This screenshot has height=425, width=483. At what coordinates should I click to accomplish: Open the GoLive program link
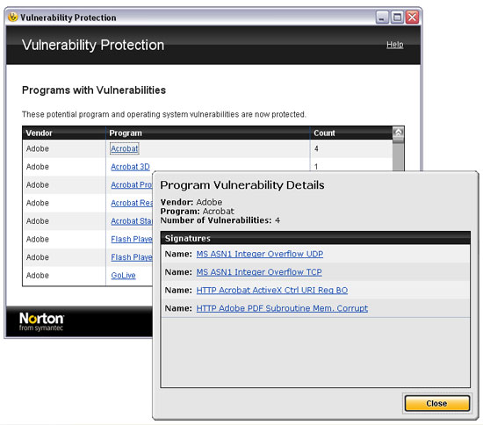click(x=123, y=276)
